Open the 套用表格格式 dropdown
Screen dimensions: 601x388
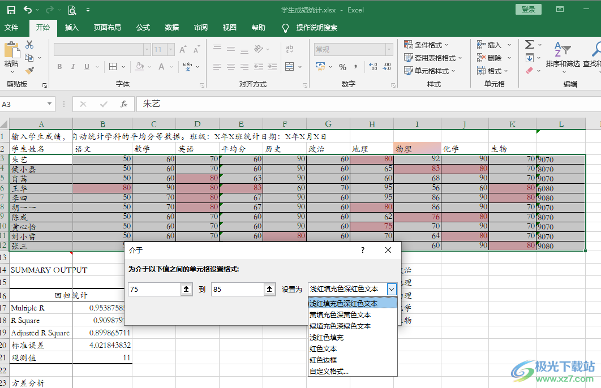pyautogui.click(x=433, y=58)
